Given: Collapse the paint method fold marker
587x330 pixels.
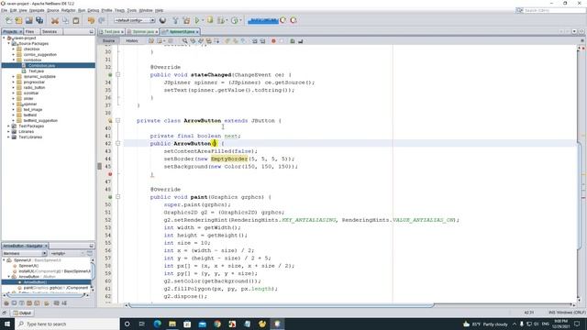Looking at the screenshot, I should pyautogui.click(x=118, y=197).
